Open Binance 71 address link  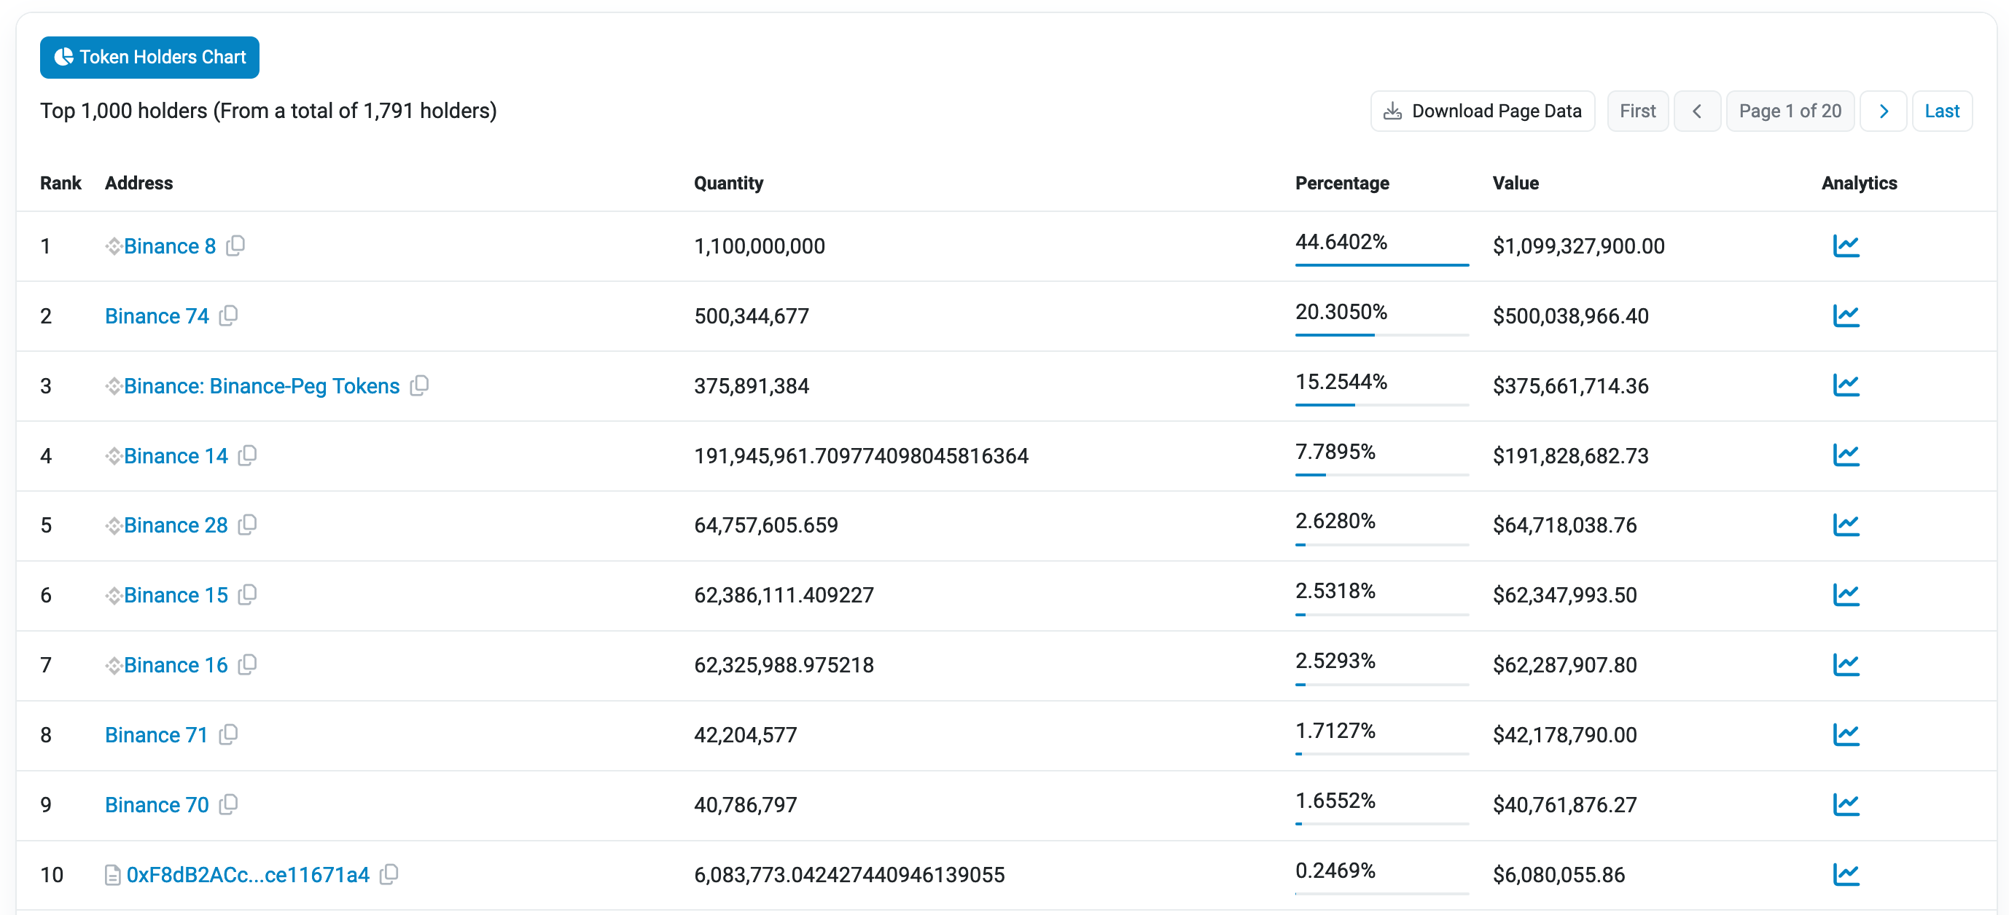point(156,735)
